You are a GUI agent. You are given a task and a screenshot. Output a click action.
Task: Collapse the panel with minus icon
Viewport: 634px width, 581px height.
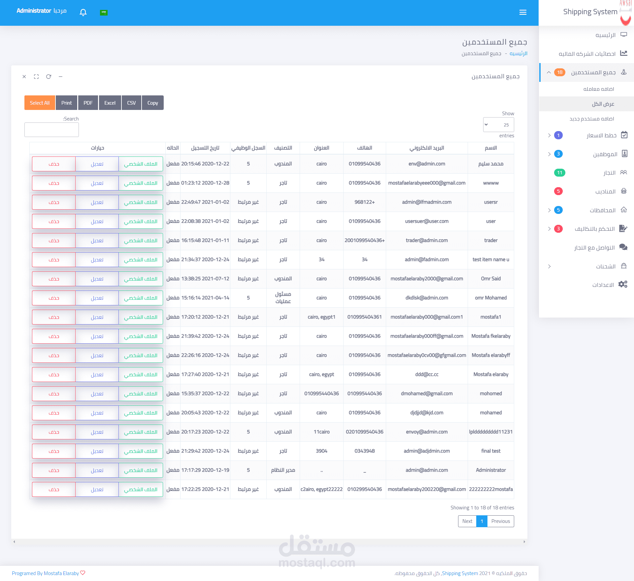pos(60,77)
